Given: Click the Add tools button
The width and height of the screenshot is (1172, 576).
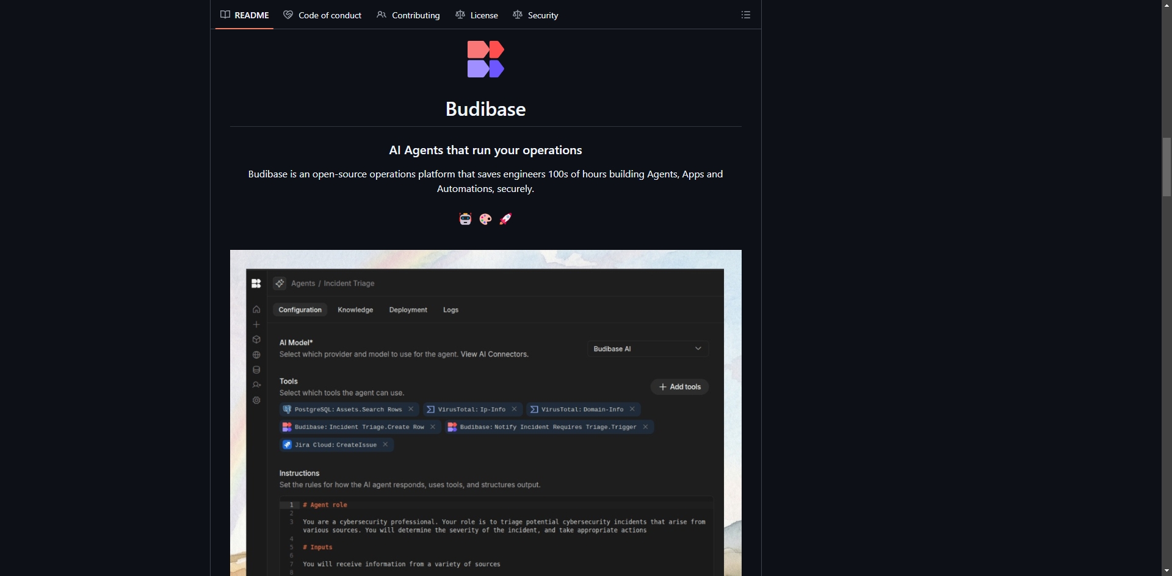Looking at the screenshot, I should click(x=680, y=387).
